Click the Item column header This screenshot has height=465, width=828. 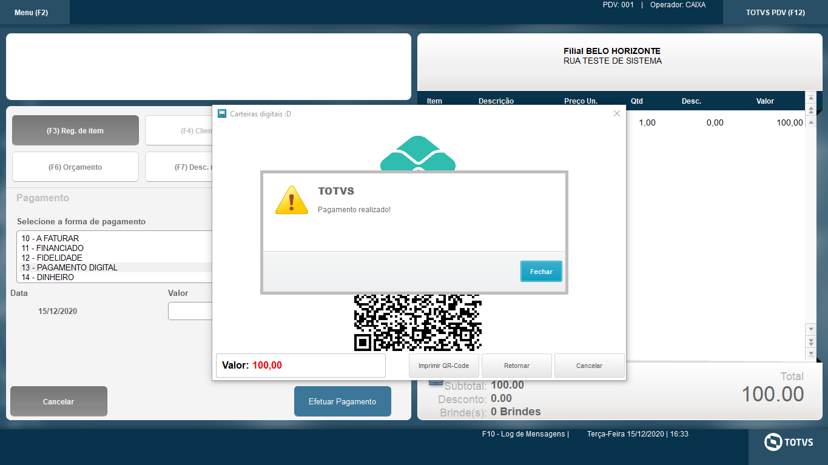coord(434,101)
